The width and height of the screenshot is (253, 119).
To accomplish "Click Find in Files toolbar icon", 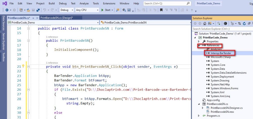I will 124,10.
